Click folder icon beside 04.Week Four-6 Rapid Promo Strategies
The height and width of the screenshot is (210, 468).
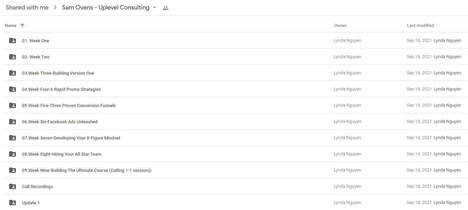coord(13,89)
